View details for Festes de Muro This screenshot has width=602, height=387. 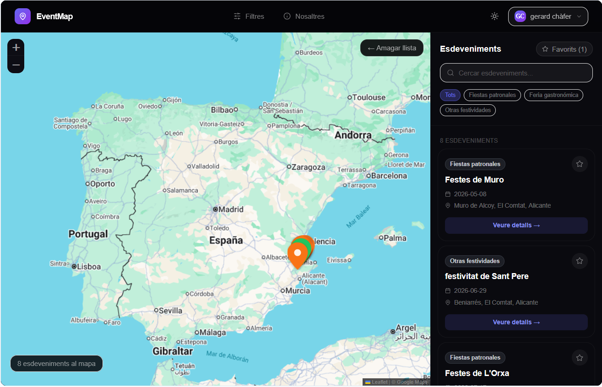(x=516, y=226)
